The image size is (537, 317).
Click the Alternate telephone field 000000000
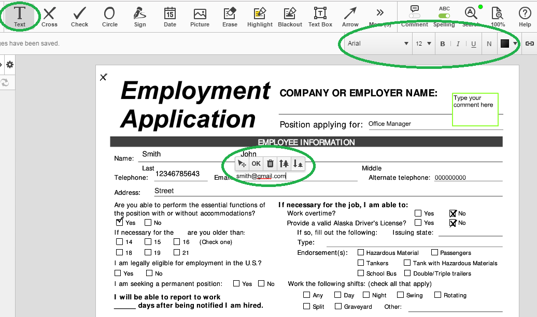(x=450, y=177)
